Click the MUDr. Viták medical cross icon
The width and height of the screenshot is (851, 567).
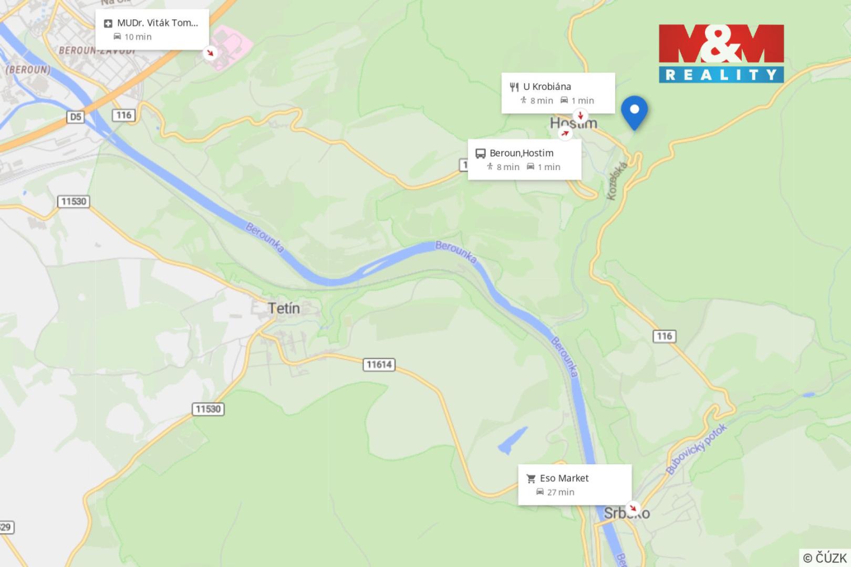(x=108, y=23)
